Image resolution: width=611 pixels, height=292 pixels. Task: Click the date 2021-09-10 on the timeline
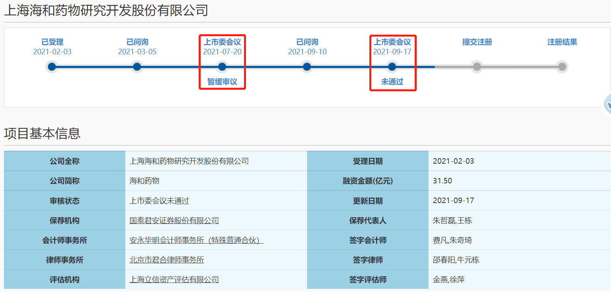(307, 52)
